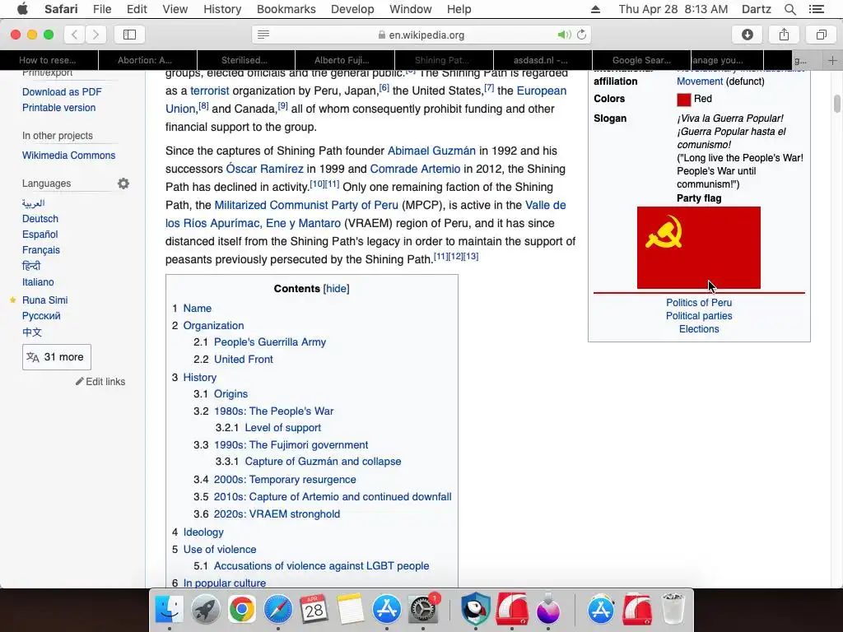Switch to the Abortion: A... tab
This screenshot has height=632, width=843.
[x=147, y=60]
